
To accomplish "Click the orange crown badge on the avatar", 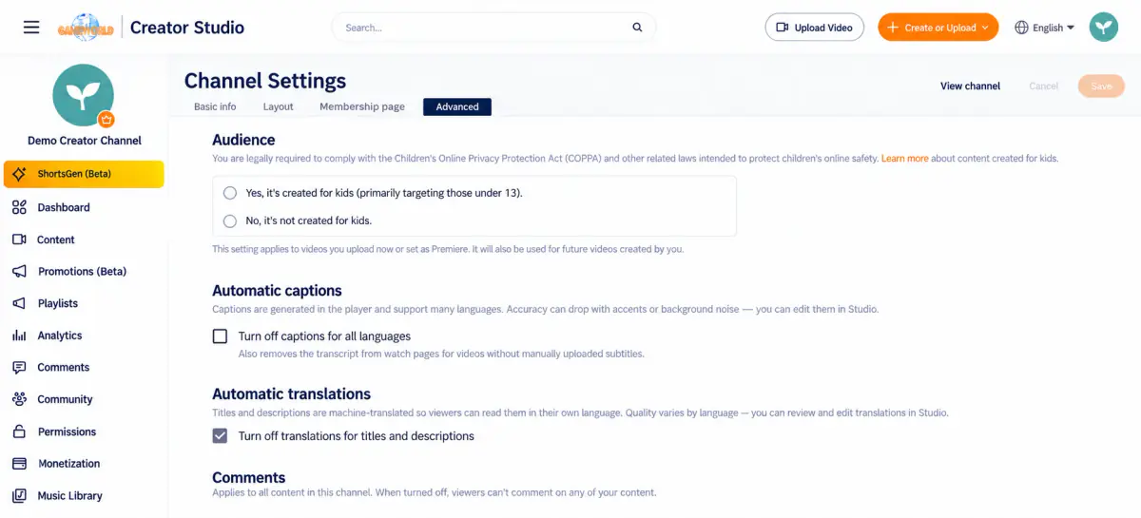I will pos(106,120).
